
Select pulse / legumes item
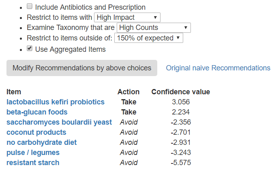tap(33, 153)
